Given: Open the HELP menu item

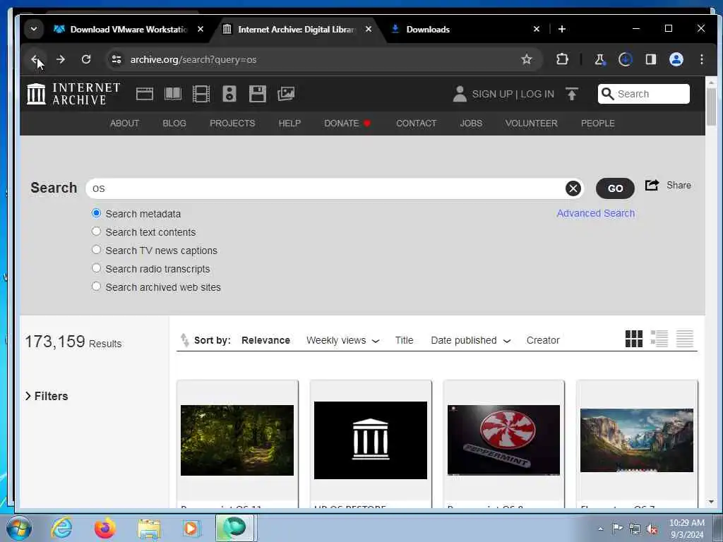Looking at the screenshot, I should pyautogui.click(x=289, y=124).
